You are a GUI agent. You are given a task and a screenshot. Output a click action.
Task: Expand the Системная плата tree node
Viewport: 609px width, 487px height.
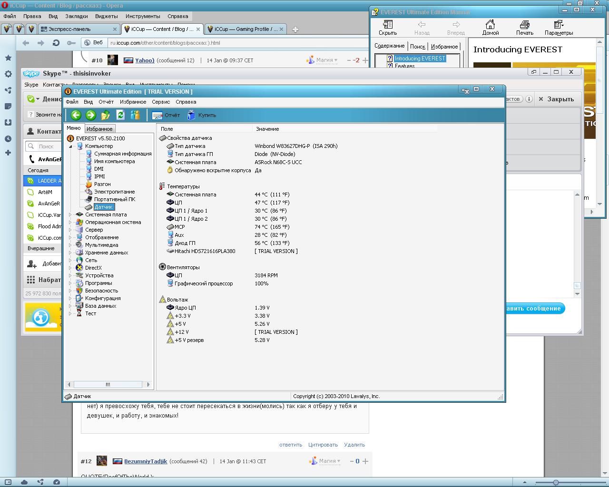[70, 215]
